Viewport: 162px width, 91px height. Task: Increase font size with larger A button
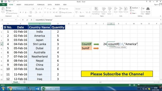point(39,9)
